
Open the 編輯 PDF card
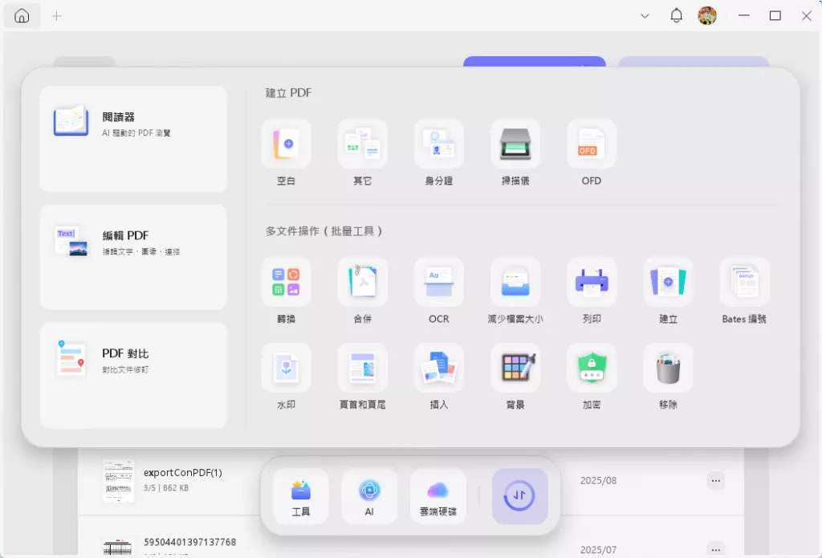tap(133, 257)
